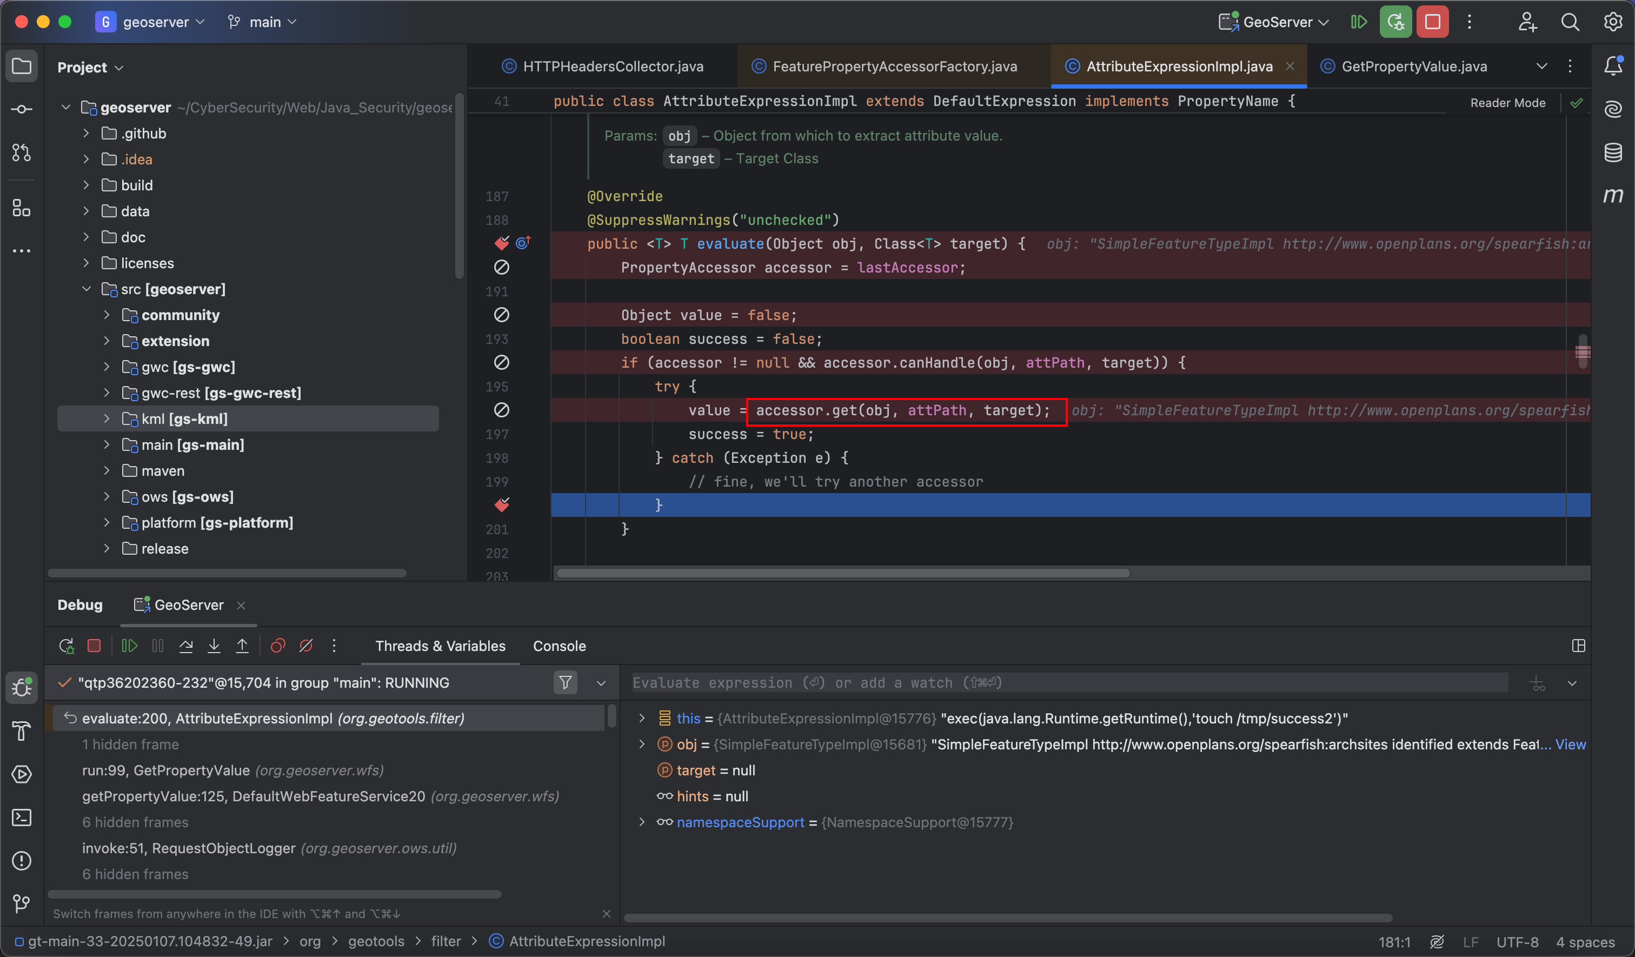Image resolution: width=1635 pixels, height=957 pixels.
Task: Toggle disabled breakpoint on line 192
Action: pyautogui.click(x=502, y=315)
